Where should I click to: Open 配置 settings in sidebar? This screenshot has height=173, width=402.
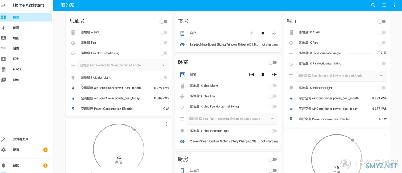pos(26,150)
